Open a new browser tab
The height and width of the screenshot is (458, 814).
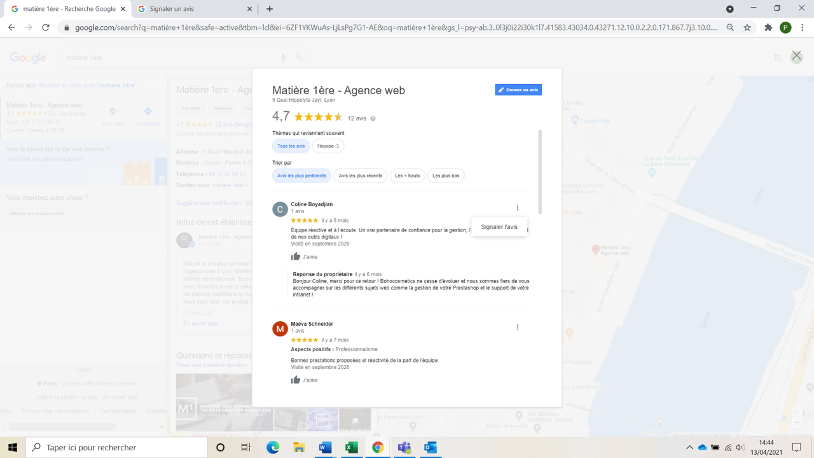tap(270, 9)
